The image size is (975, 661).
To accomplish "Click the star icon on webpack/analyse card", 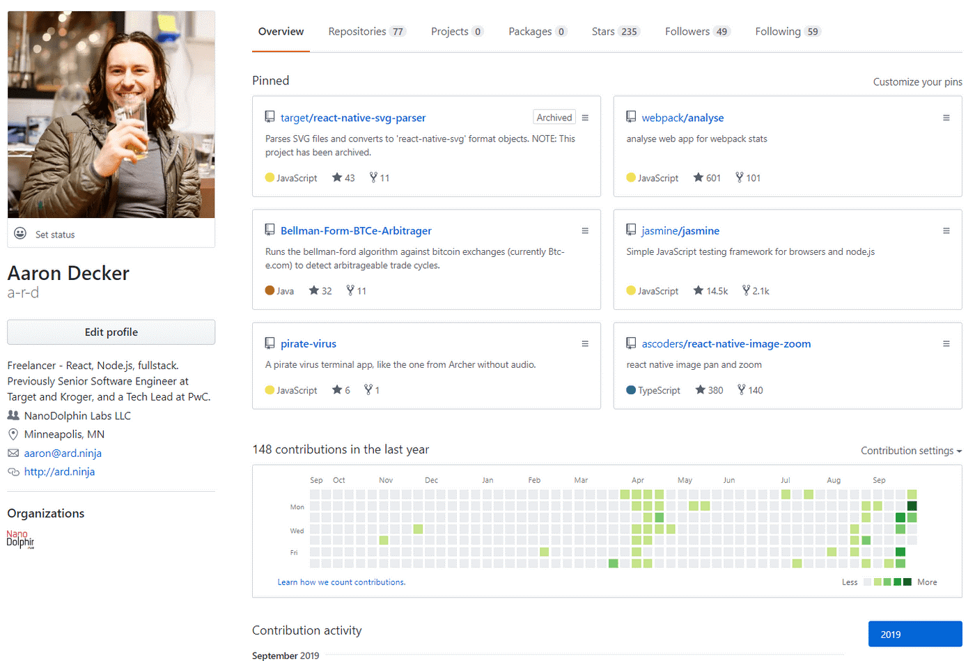I will 698,178.
